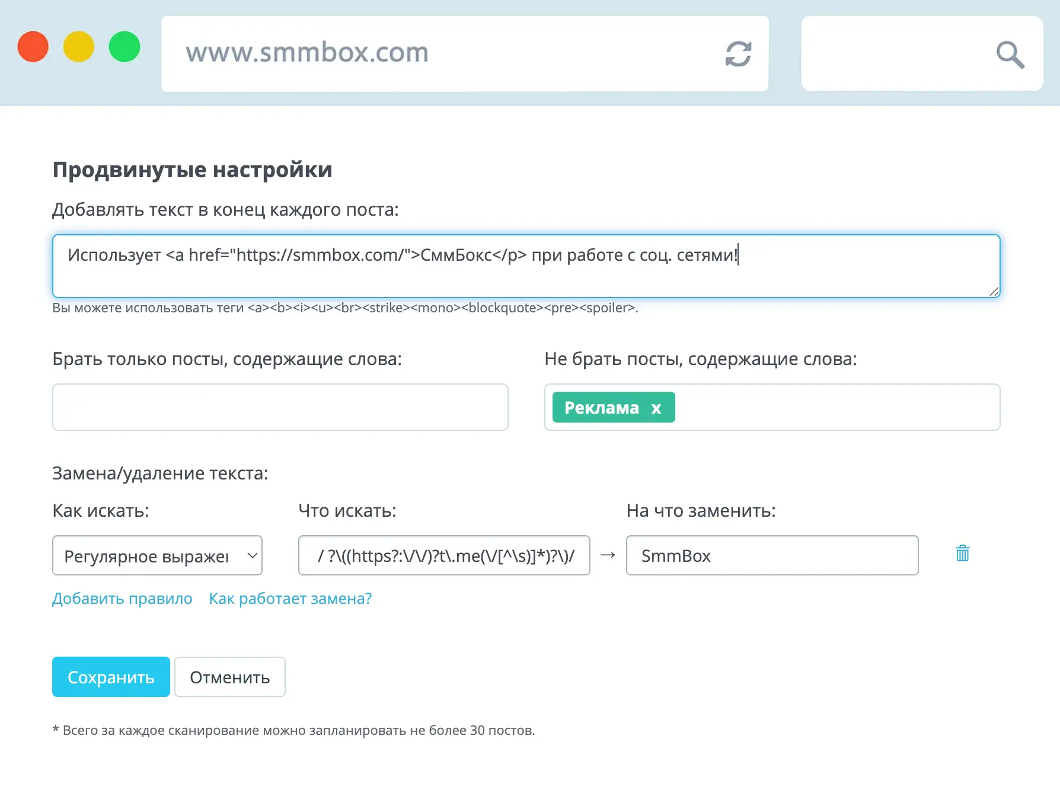Click the Сохранить button
The image size is (1060, 790).
point(110,676)
